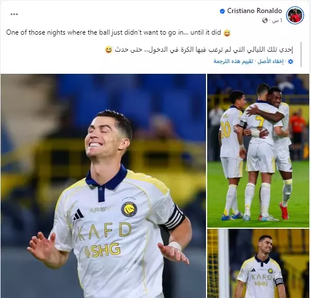This screenshot has height=298, width=311.
Task: Click the public globe privacy icon
Action: [x=265, y=20]
